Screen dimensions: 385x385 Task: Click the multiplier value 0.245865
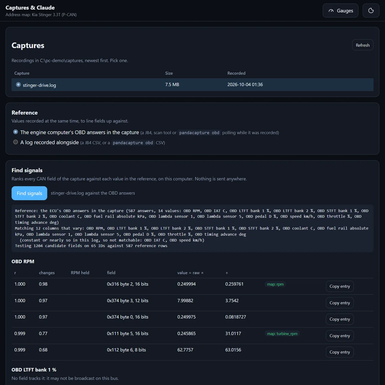coord(186,334)
